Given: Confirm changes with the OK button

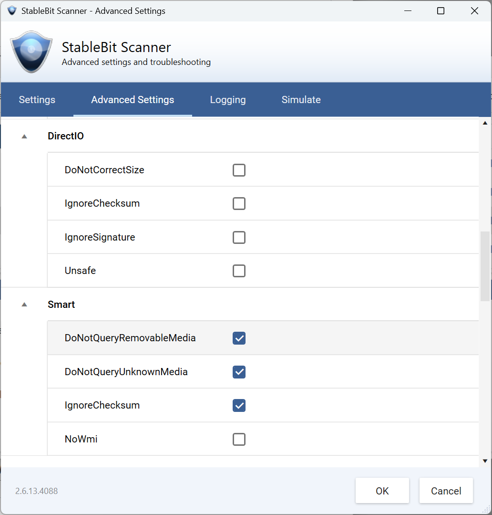Looking at the screenshot, I should 382,491.
